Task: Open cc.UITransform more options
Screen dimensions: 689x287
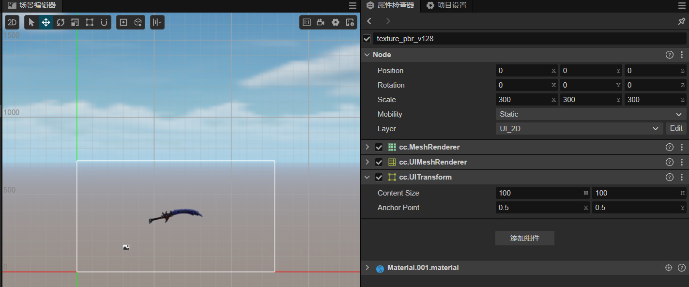Action: [x=682, y=177]
